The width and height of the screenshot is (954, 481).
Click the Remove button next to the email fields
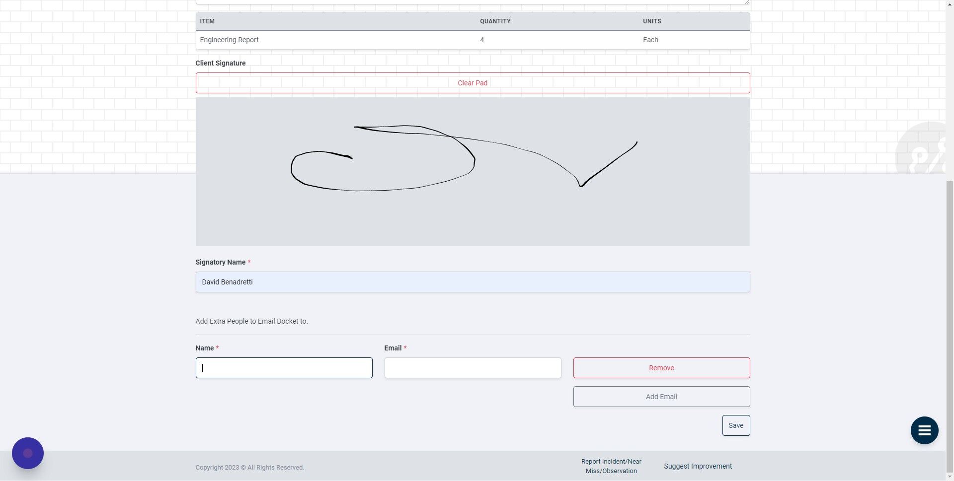[x=661, y=368]
